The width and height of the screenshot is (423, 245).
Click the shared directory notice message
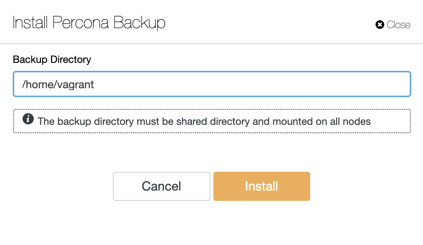tap(204, 121)
